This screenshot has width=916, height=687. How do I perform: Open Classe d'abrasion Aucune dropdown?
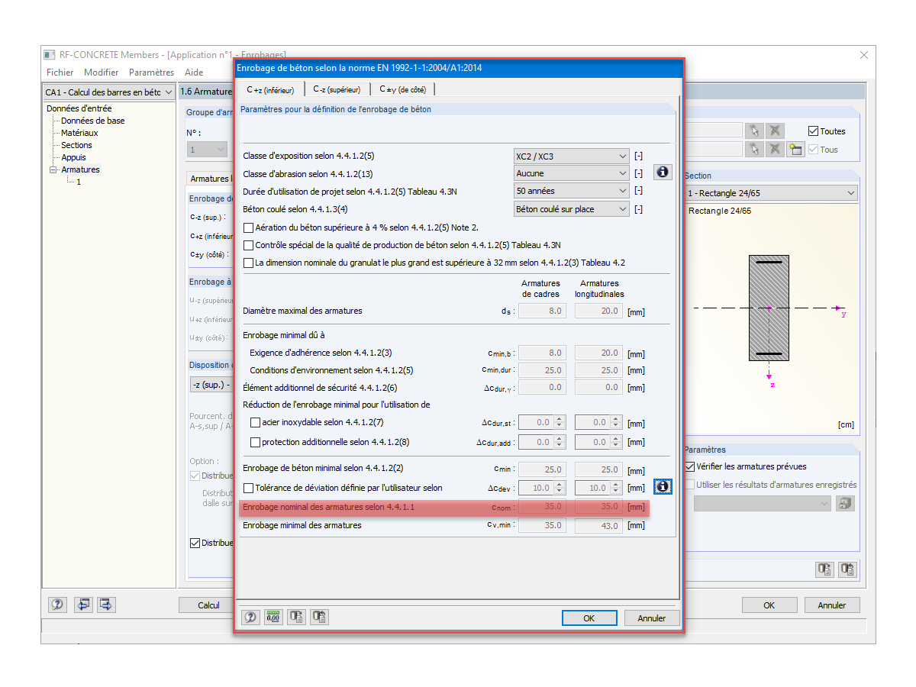[x=572, y=173]
